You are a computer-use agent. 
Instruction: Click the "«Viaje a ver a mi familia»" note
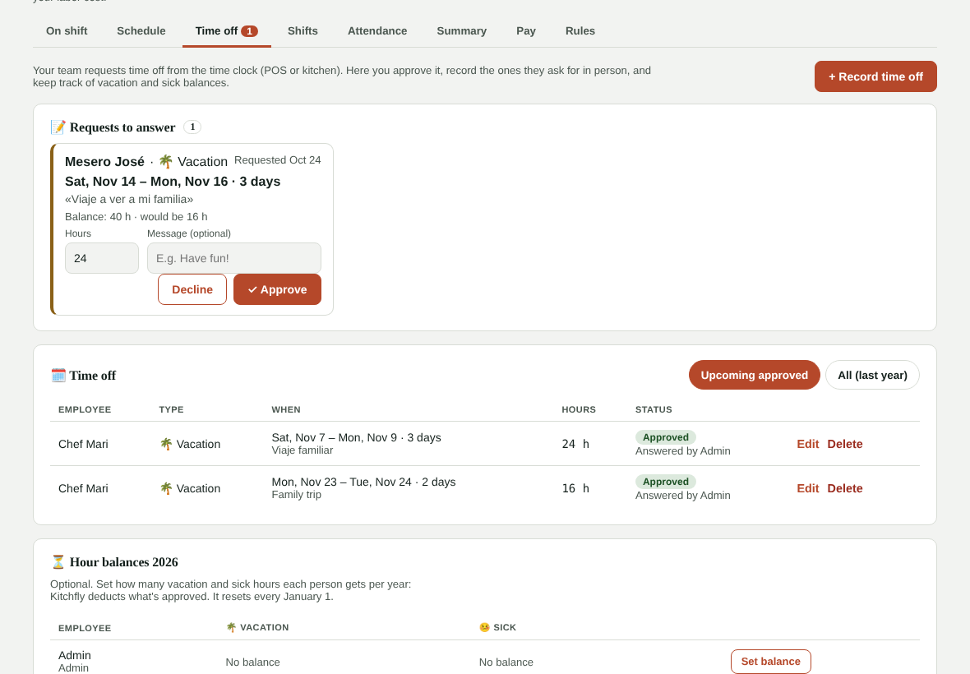[x=129, y=199]
